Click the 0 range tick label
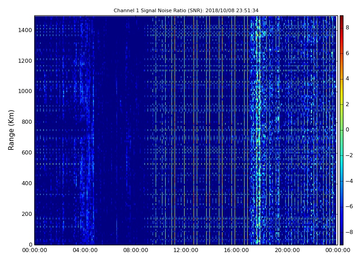This screenshot has width=361, height=271. [30, 244]
